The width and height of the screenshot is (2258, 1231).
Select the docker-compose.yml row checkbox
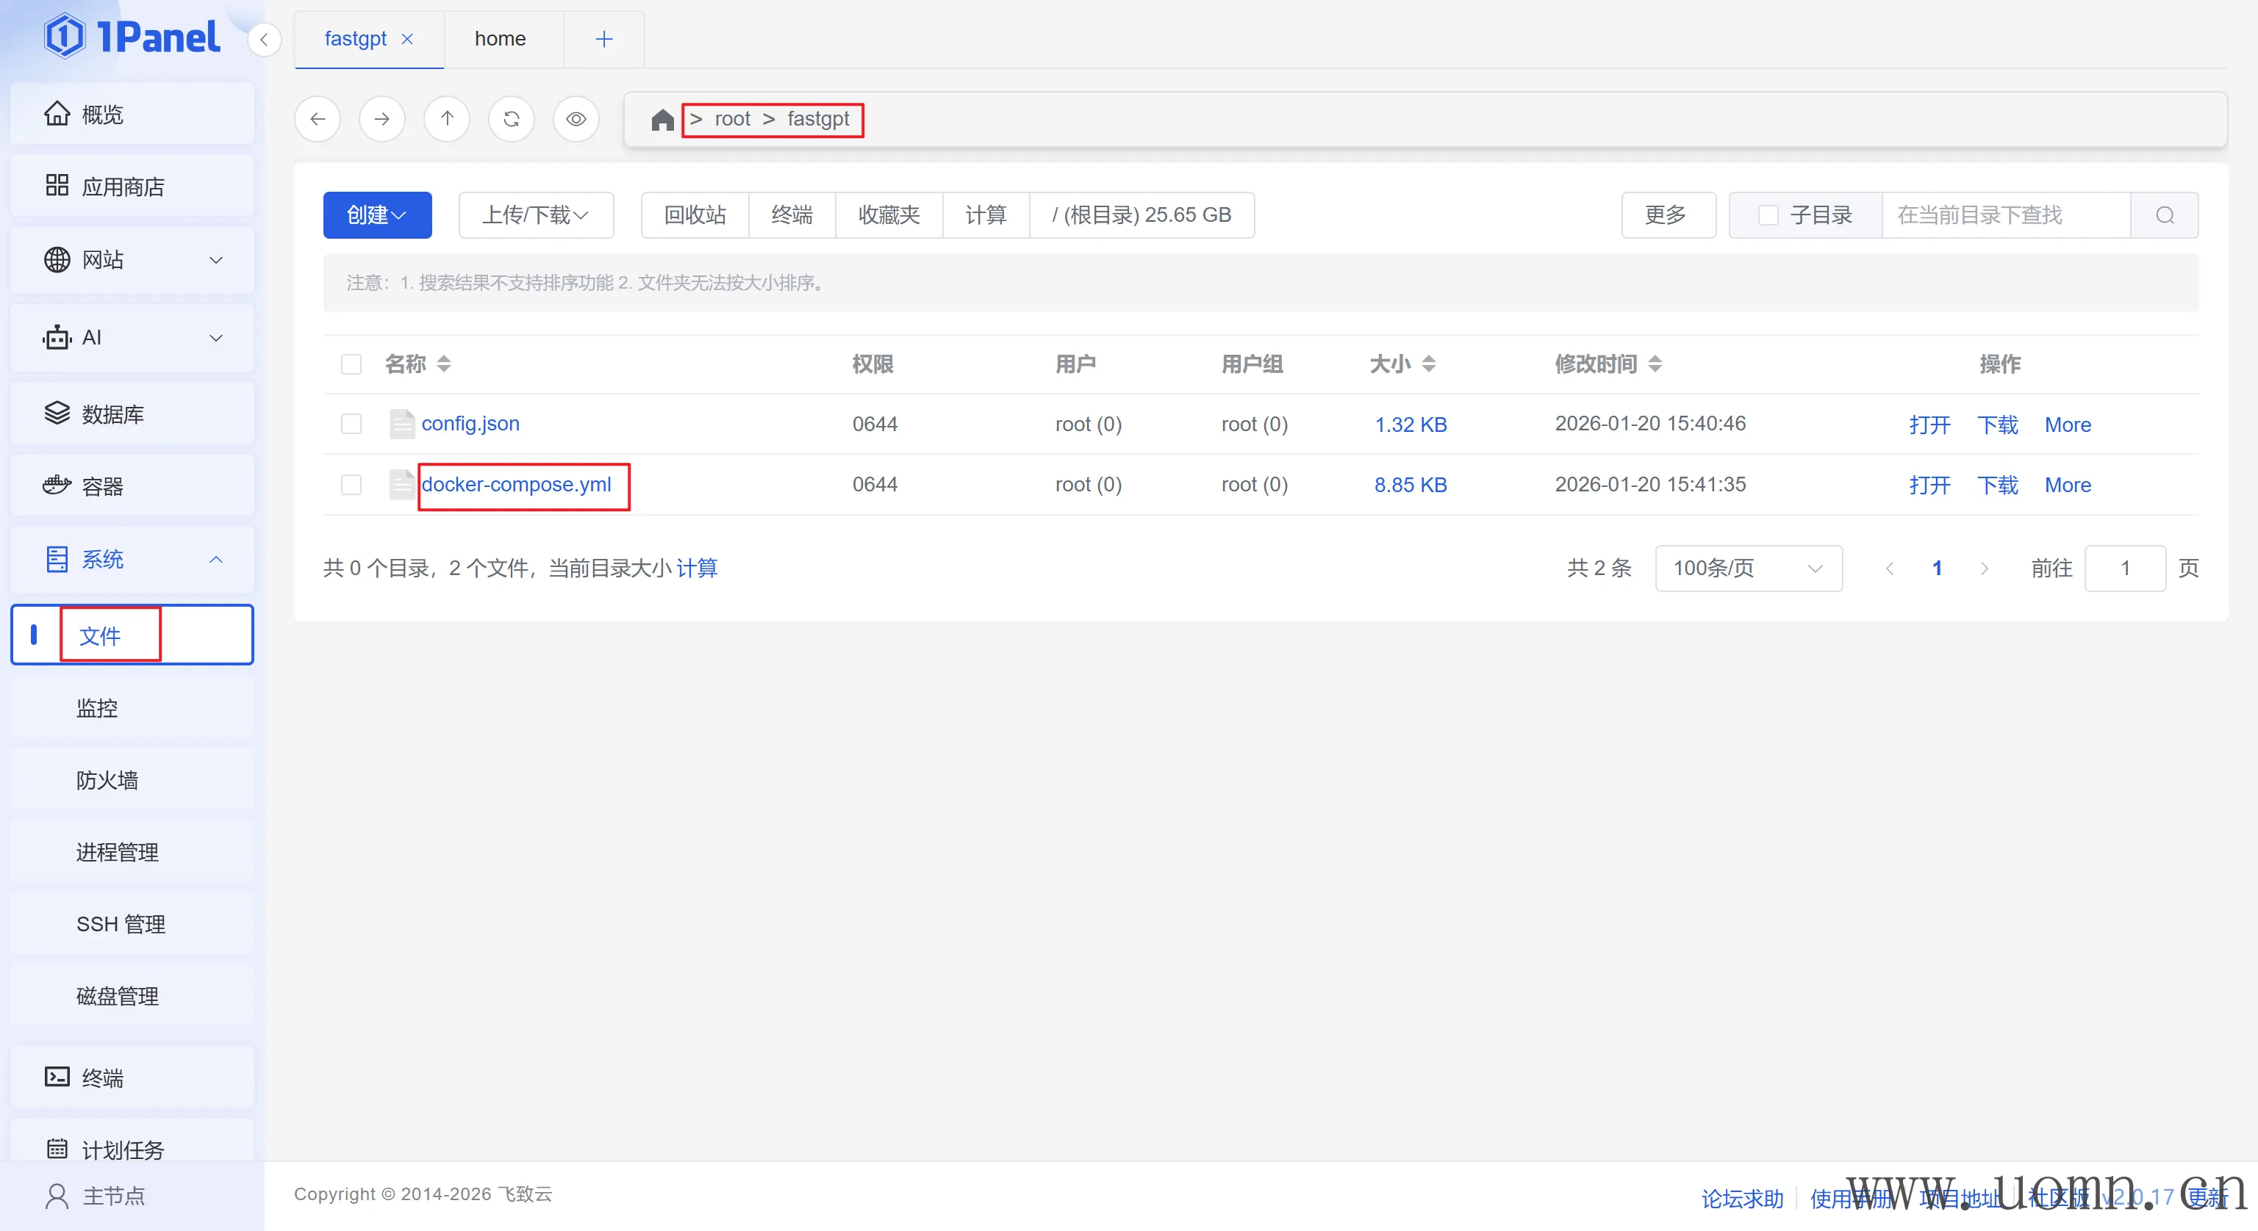pyautogui.click(x=351, y=485)
